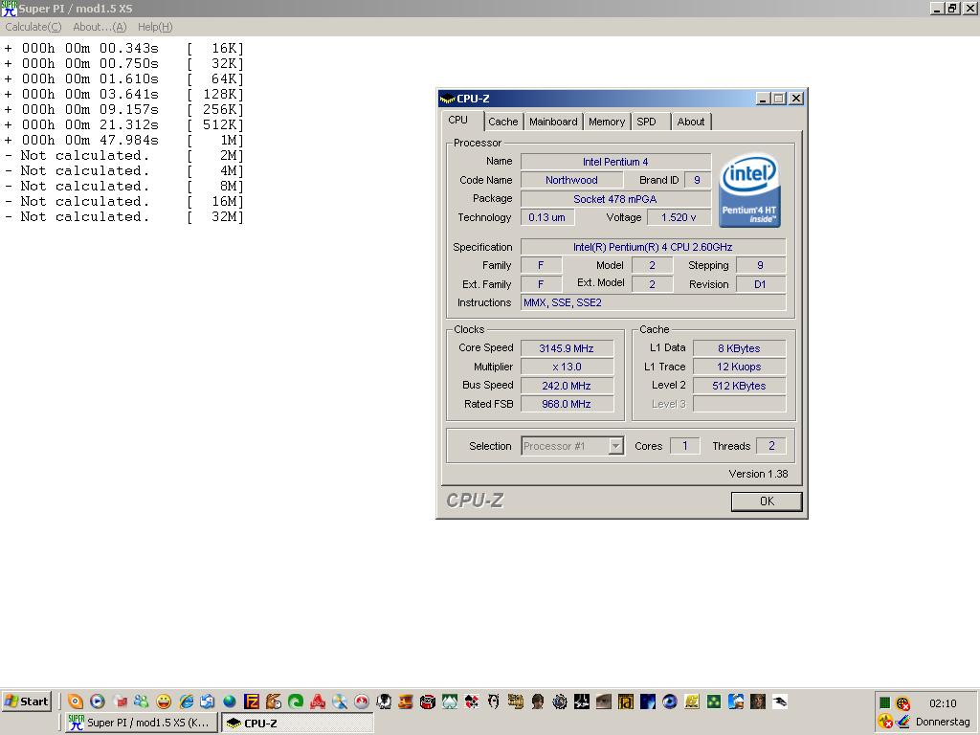Open the Help menu in Super PI
This screenshot has width=980, height=735.
tap(155, 27)
